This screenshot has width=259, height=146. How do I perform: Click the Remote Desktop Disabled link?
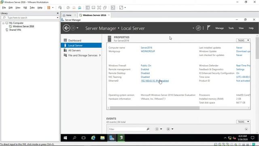(145, 73)
